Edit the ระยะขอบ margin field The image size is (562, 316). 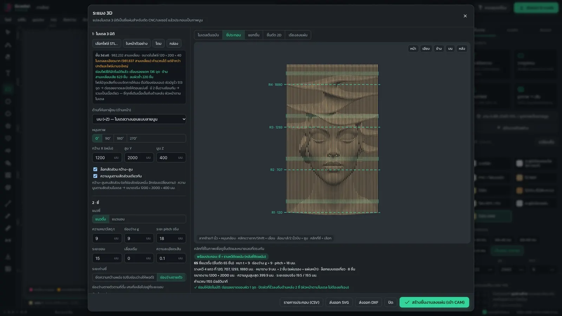pos(107,258)
